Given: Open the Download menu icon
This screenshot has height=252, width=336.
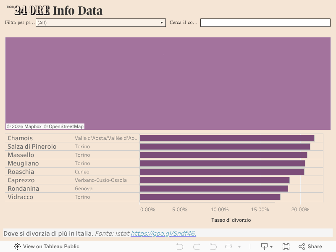Looking at the screenshot, I should [x=265, y=247].
